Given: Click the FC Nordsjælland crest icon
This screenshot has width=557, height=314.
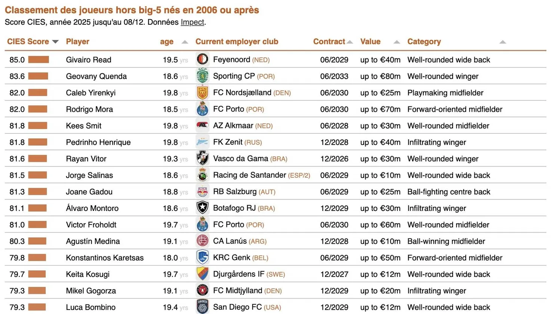Looking at the screenshot, I should [x=203, y=93].
